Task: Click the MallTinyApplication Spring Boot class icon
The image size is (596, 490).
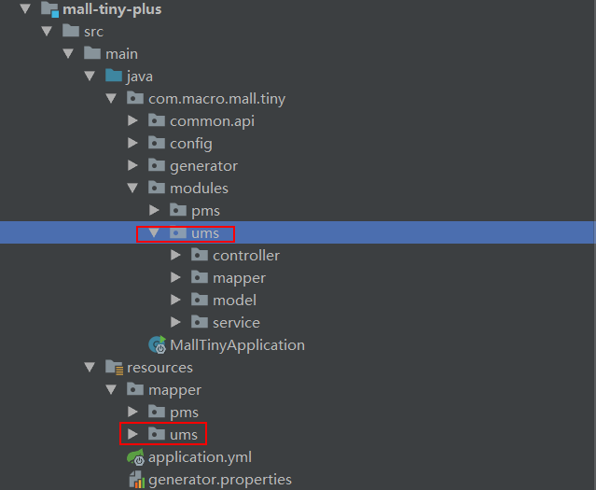Action: [x=158, y=345]
